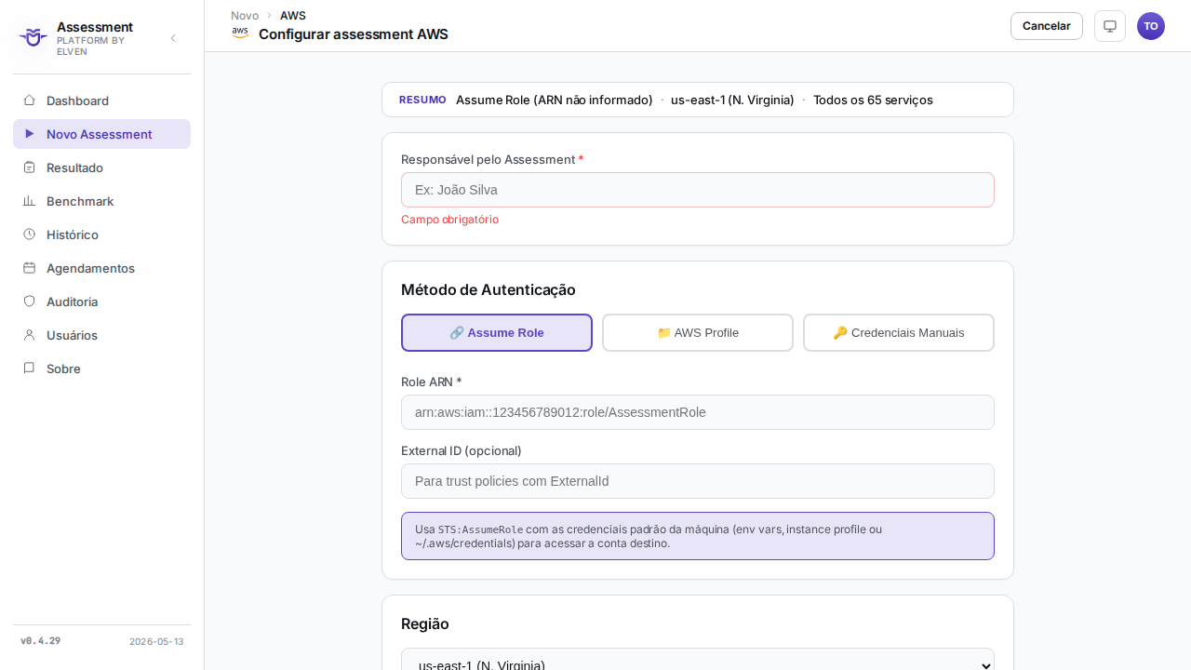Click the breadcrumb chevron separator
1191x670 pixels.
(270, 16)
